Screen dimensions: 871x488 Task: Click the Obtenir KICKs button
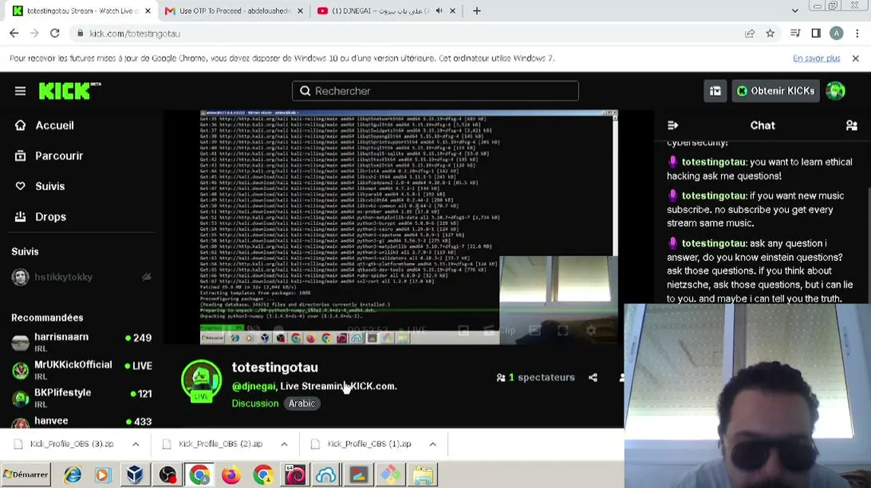tap(775, 91)
